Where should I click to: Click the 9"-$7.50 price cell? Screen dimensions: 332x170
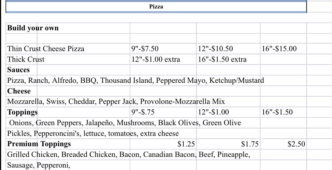[145, 49]
